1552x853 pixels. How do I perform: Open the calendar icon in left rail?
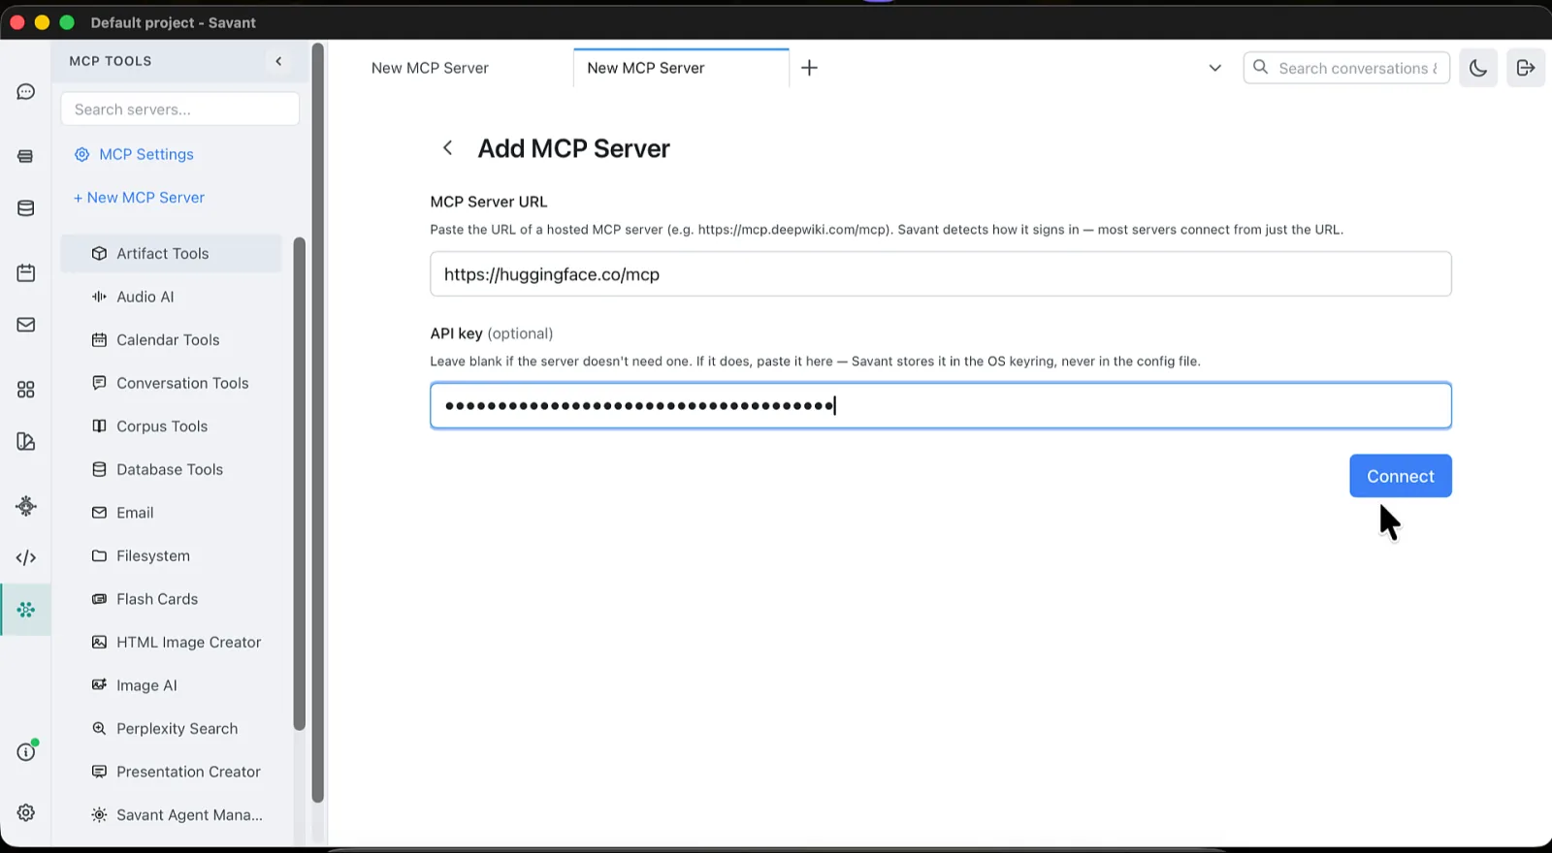coord(26,273)
